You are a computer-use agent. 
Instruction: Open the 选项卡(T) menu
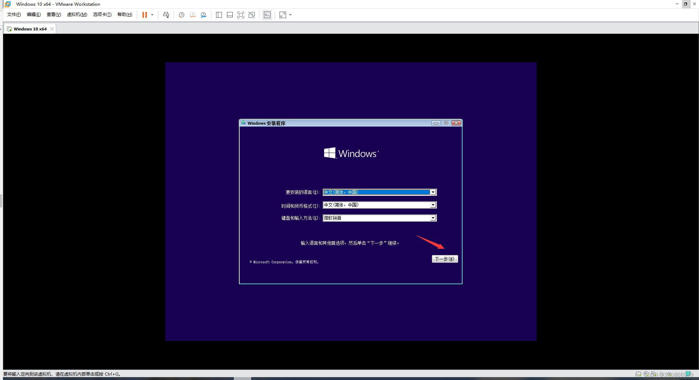[x=102, y=15]
